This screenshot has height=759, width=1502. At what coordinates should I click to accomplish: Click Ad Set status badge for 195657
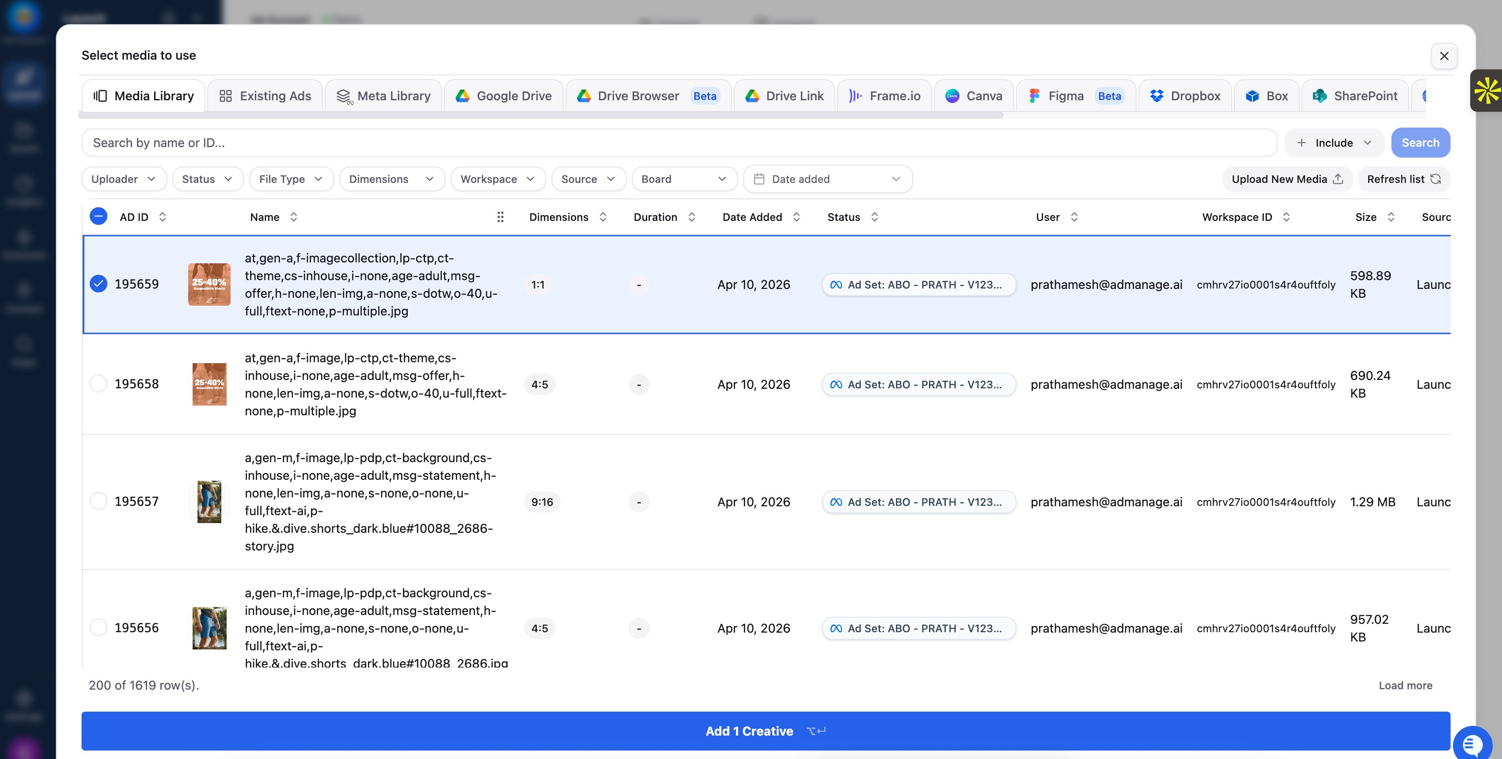pos(919,502)
